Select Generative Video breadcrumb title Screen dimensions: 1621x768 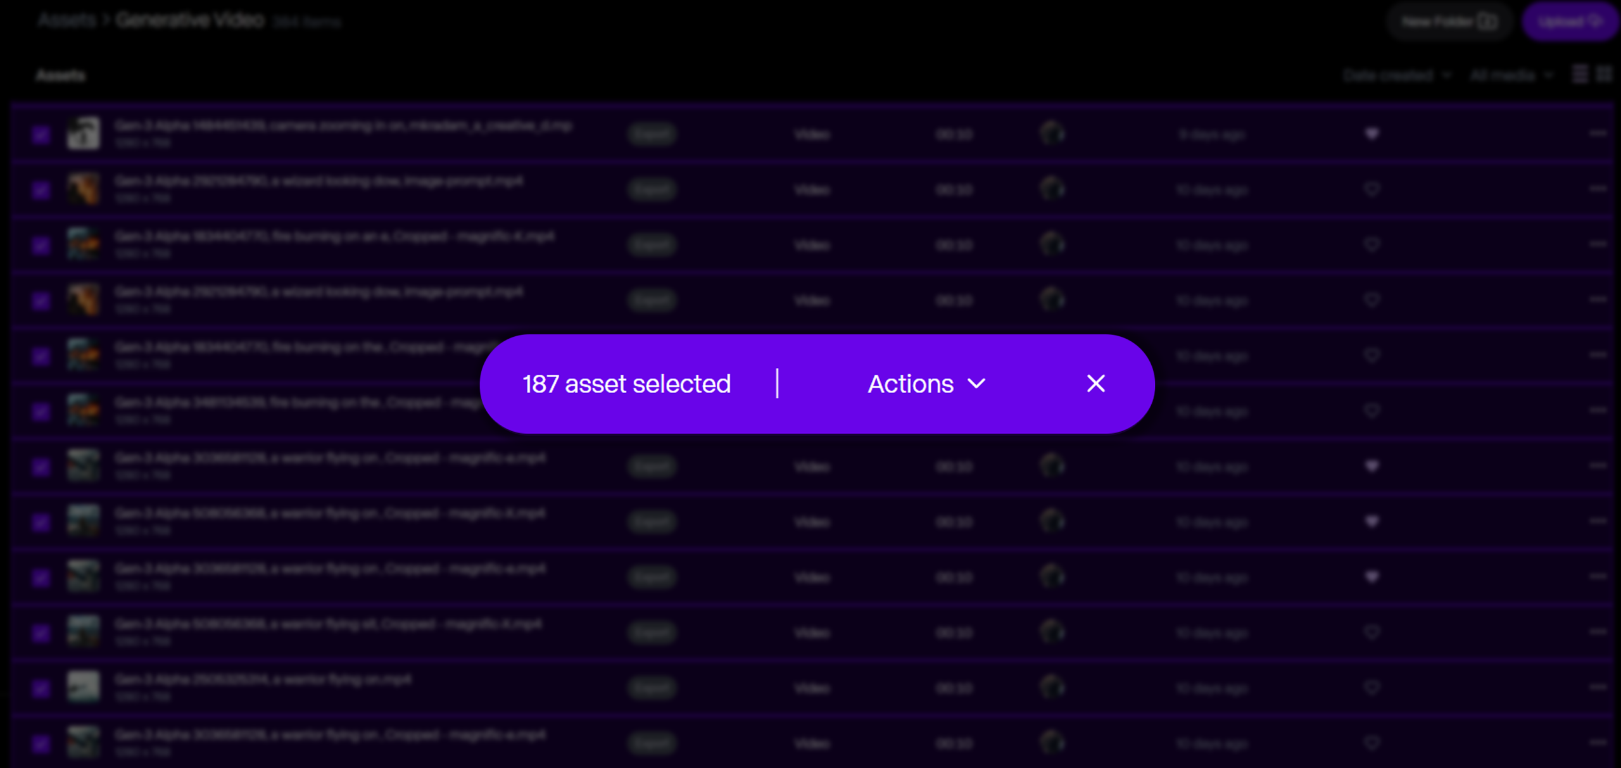click(x=189, y=20)
